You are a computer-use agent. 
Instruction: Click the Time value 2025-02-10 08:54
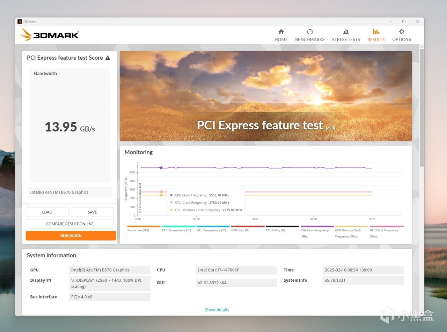pos(363,270)
